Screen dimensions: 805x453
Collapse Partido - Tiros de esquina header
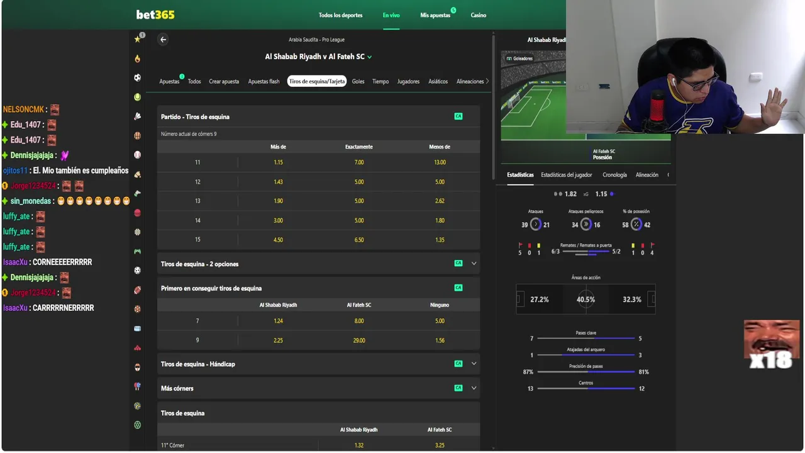(318, 116)
